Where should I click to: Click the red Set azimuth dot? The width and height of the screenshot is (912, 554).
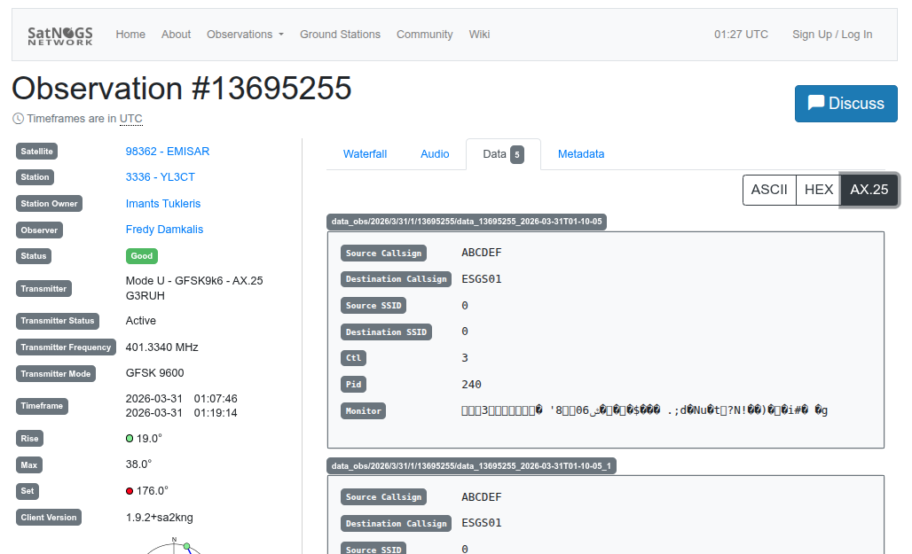130,491
